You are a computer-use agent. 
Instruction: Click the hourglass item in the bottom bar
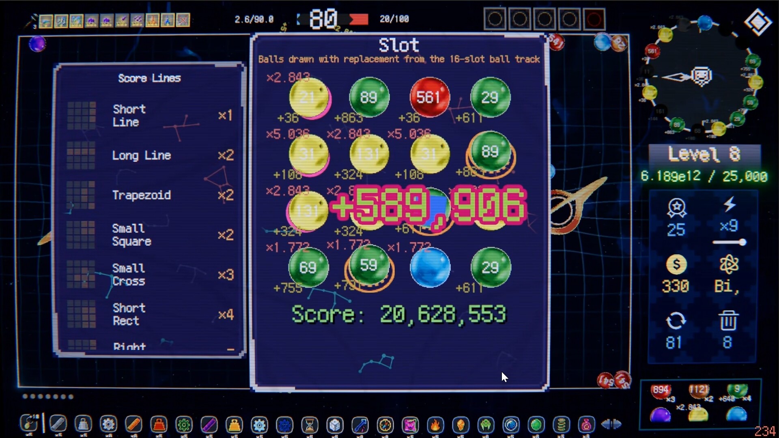click(310, 425)
